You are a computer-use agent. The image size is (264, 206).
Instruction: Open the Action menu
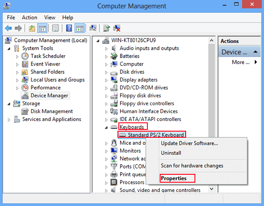(29, 18)
